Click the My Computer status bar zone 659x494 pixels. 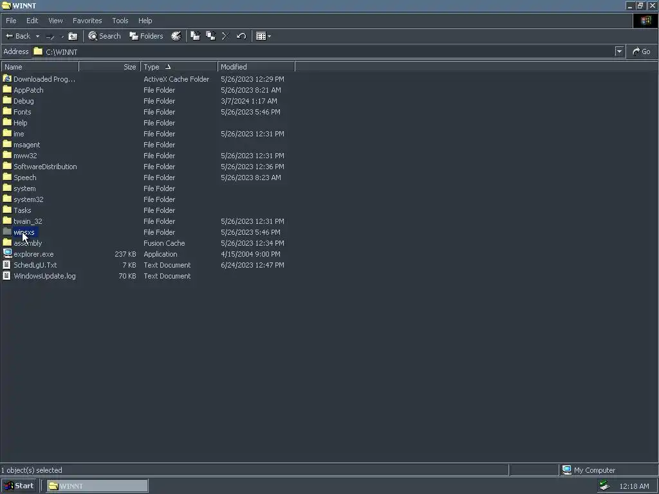tap(609, 470)
